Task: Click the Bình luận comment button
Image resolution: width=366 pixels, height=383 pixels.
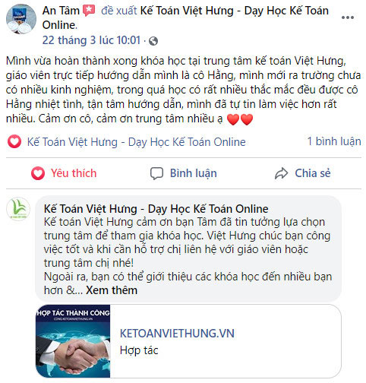Action: coord(184,173)
